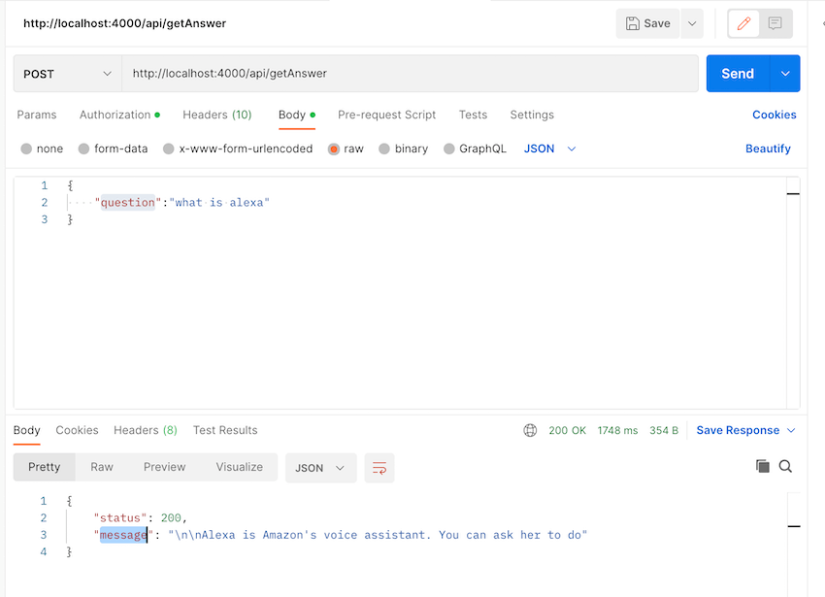Open the POST method dropdown
This screenshot has height=597, width=825.
pyautogui.click(x=66, y=73)
